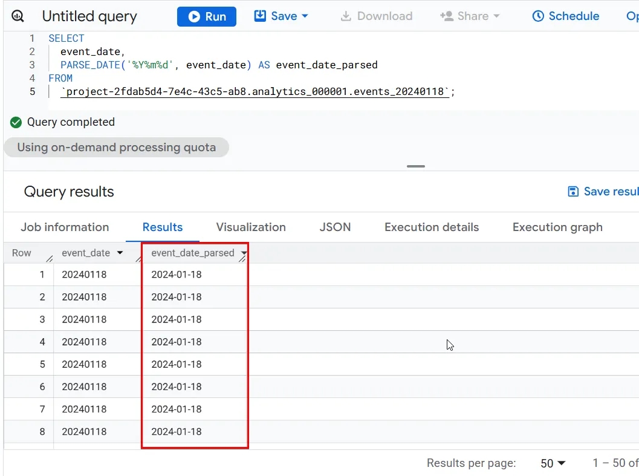Click the pane resize handle bar
This screenshot has height=476, width=639.
tap(416, 166)
